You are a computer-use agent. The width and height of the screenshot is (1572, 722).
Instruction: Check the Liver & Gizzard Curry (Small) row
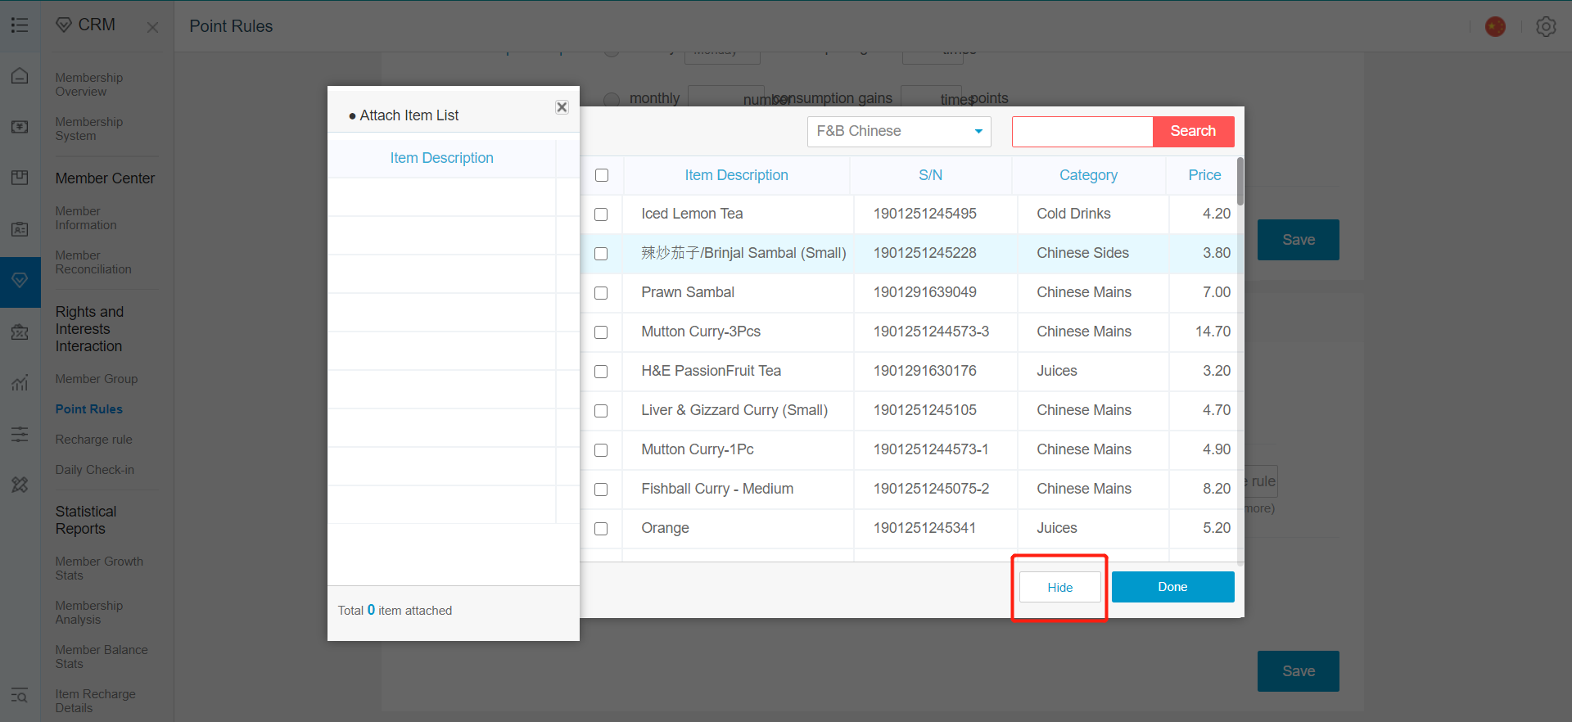601,411
